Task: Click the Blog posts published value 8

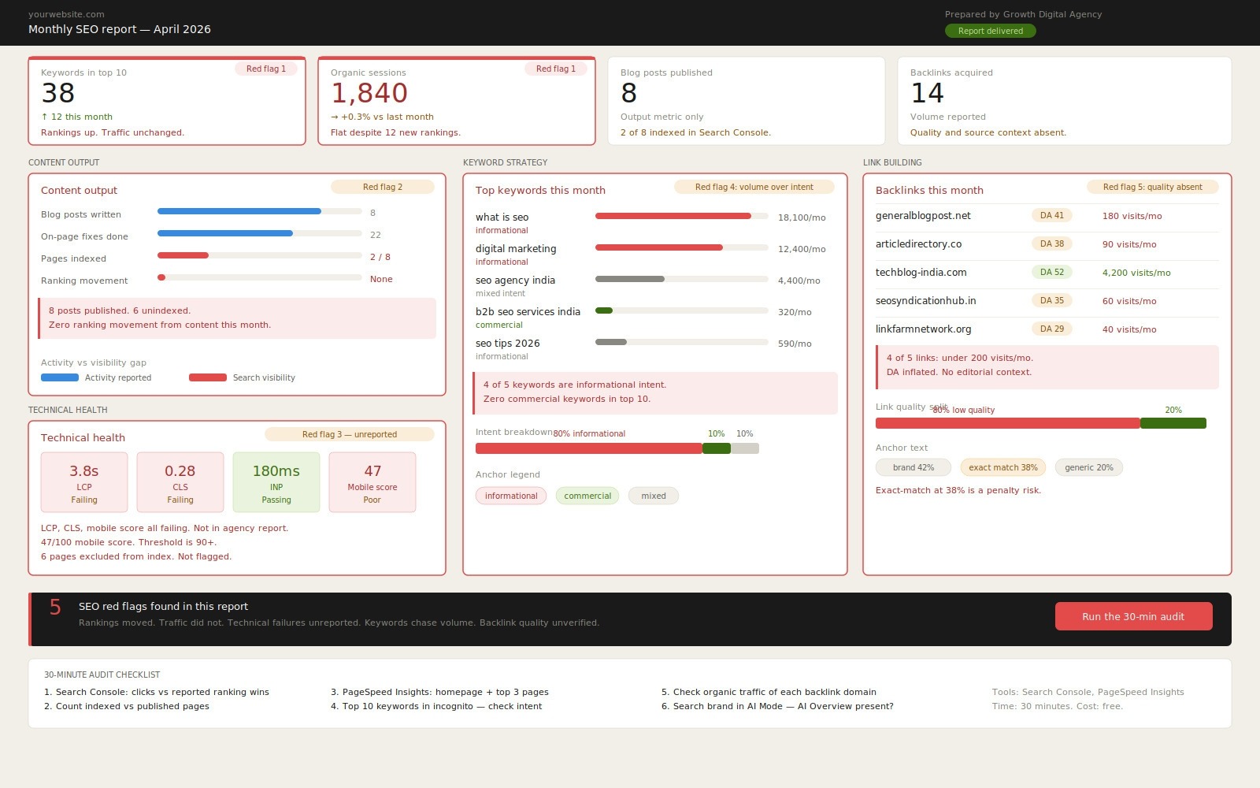Action: [x=628, y=93]
